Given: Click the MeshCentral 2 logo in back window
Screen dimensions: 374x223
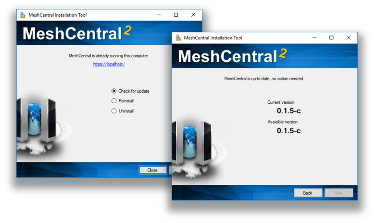Looking at the screenshot, I should tap(77, 33).
